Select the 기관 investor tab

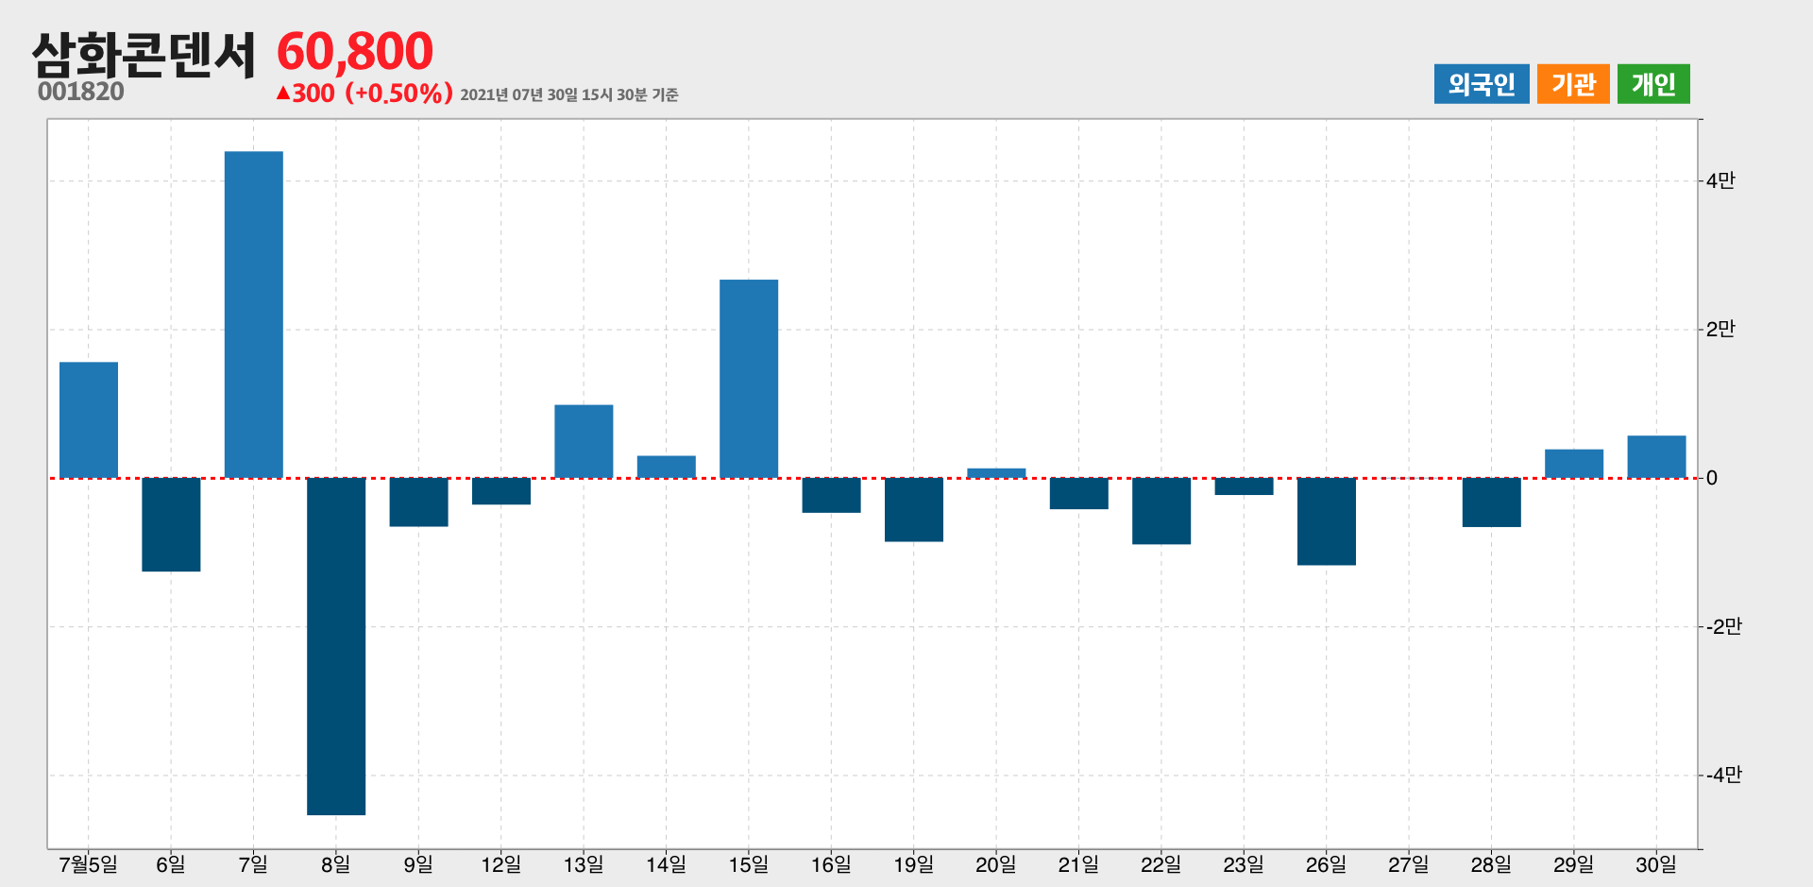(x=1573, y=84)
